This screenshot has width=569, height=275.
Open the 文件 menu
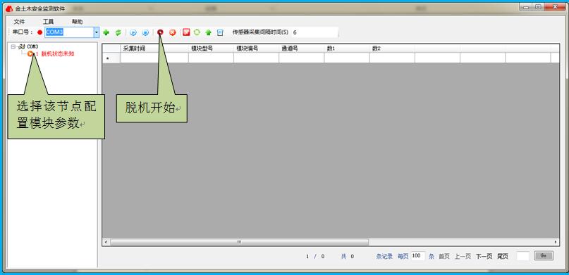tap(19, 22)
